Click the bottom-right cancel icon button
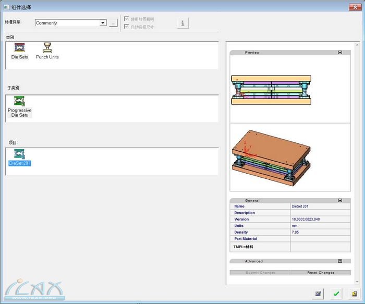 tap(355, 294)
